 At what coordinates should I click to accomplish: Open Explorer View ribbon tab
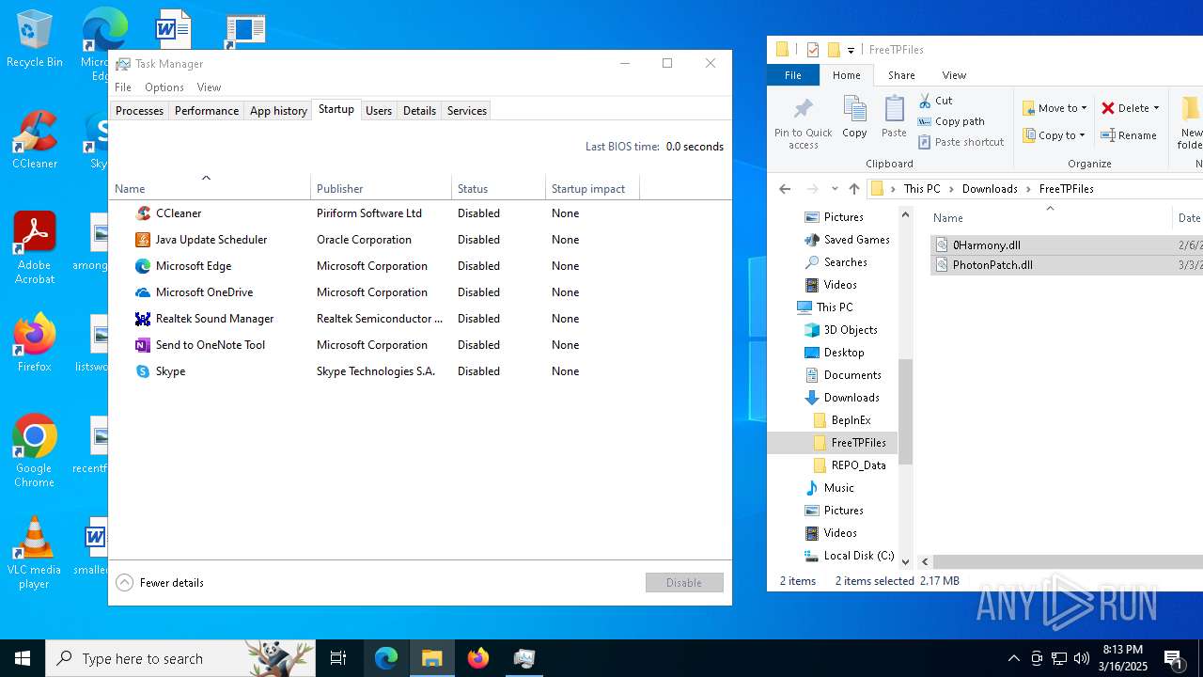click(954, 75)
